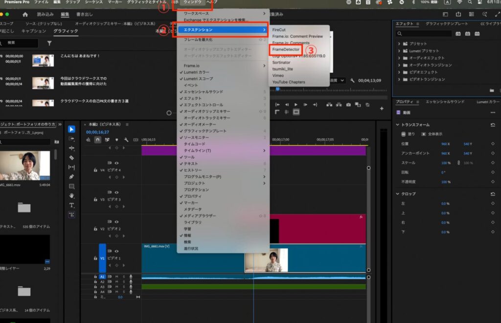Screen dimensions: 501x323
Task: Click the timeline timecode 00;00;16;27
Action: [x=97, y=132]
